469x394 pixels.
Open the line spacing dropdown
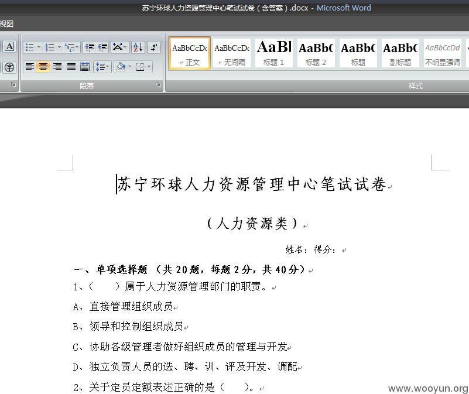(102, 66)
